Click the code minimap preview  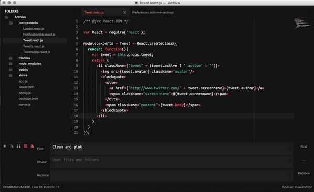point(302,24)
